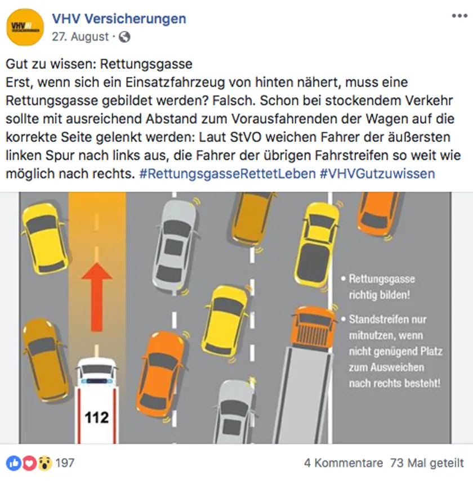Open the three-dot post options menu
This screenshot has width=473, height=481.
459,16
